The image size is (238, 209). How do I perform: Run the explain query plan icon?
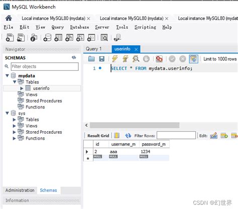pos(136,59)
